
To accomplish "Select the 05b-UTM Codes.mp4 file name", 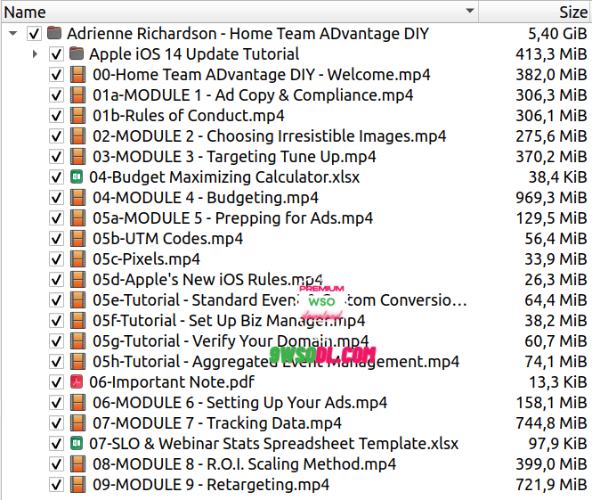I will [167, 239].
